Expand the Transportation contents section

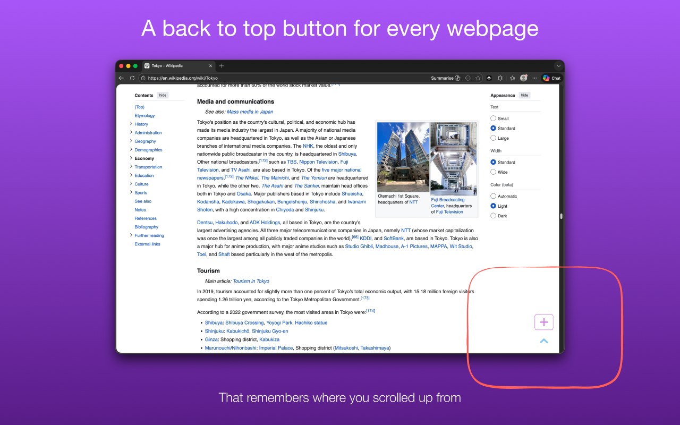tap(131, 167)
